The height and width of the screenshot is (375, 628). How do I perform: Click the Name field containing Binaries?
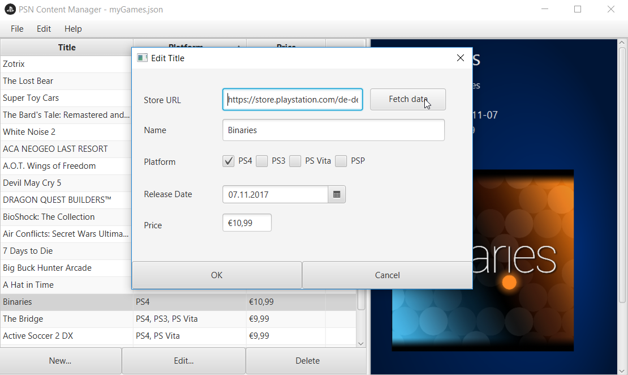click(333, 130)
